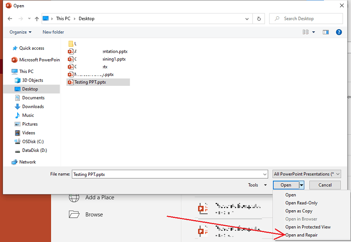Open 3D Objects folder
The width and height of the screenshot is (351, 242).
(29, 80)
